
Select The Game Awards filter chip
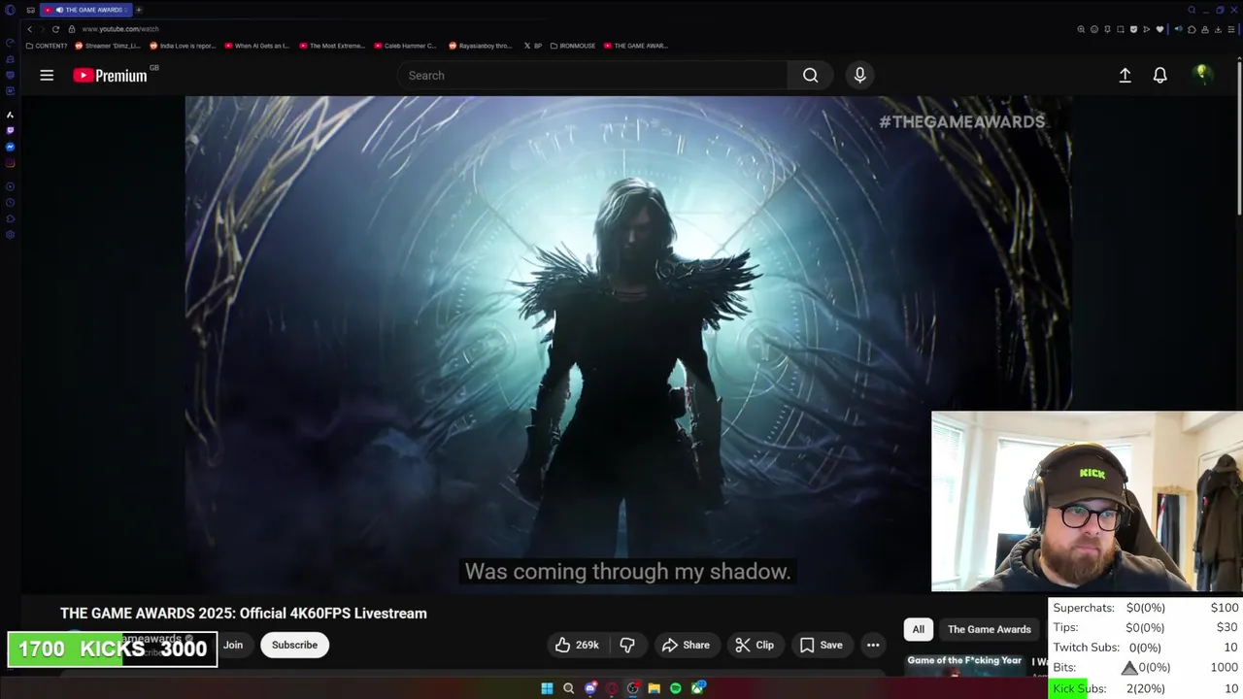(989, 629)
